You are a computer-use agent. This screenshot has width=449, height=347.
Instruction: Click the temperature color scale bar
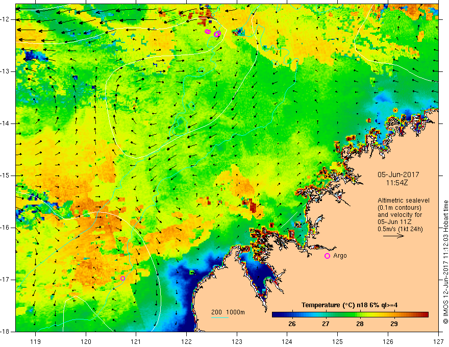(x=350, y=315)
